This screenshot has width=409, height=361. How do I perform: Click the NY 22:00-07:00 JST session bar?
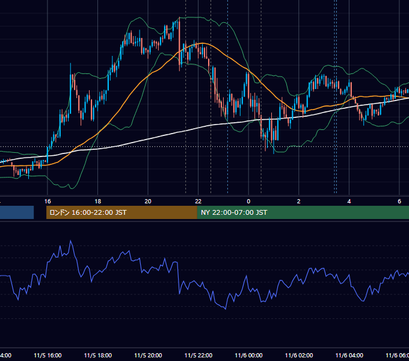[303, 212]
